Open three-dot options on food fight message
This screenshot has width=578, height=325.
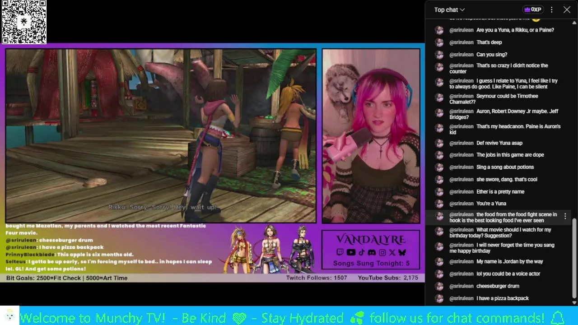(x=565, y=217)
